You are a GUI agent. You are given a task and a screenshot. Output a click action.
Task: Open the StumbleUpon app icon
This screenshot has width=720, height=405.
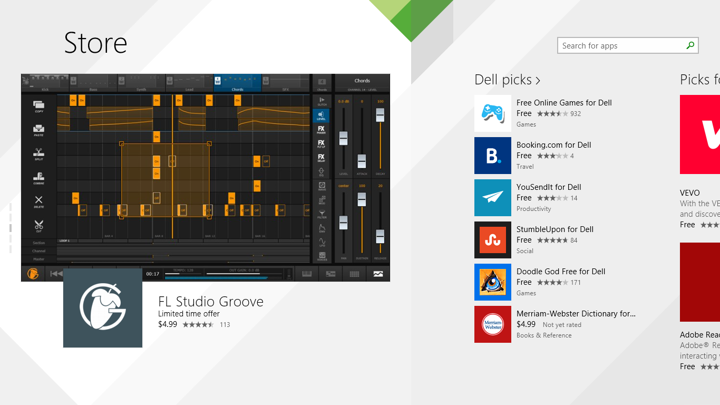click(x=493, y=240)
